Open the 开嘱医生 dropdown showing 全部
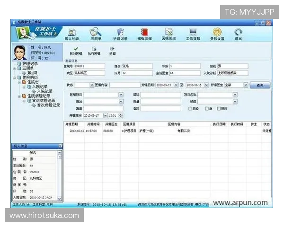This screenshot has height=227, width=284. tap(245, 85)
